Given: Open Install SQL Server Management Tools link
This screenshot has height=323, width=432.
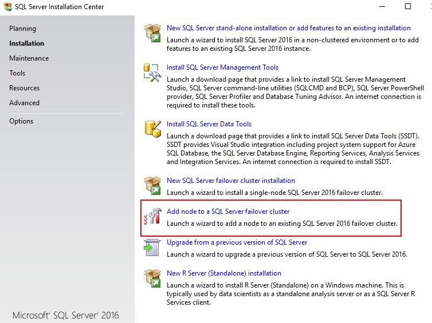Looking at the screenshot, I should 222,67.
